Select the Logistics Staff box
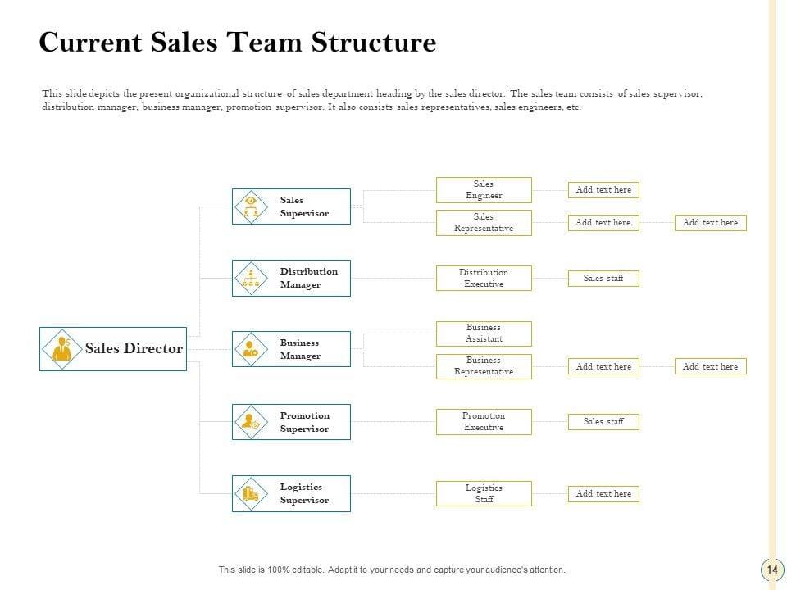This screenshot has width=787, height=590. [484, 494]
